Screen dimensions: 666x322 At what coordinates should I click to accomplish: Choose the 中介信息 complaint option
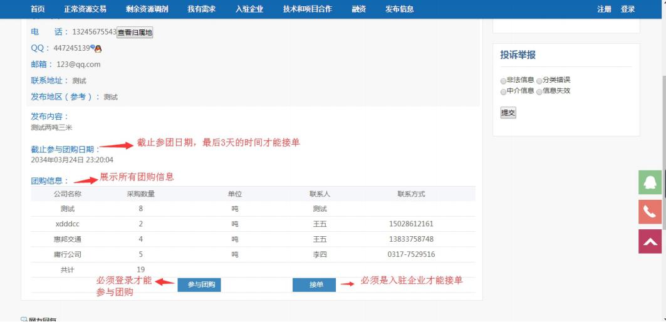tap(503, 91)
